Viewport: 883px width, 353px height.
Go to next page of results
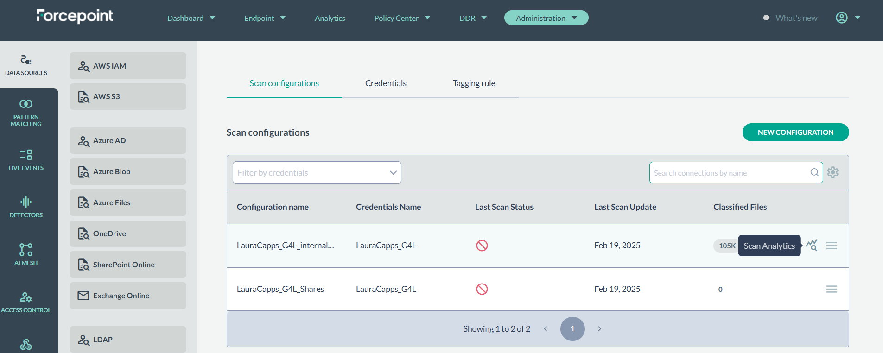(x=599, y=329)
